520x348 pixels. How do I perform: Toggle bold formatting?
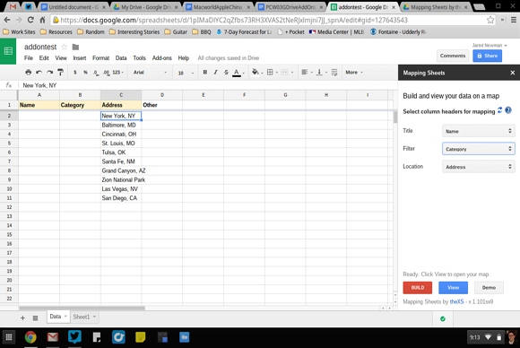pos(205,72)
